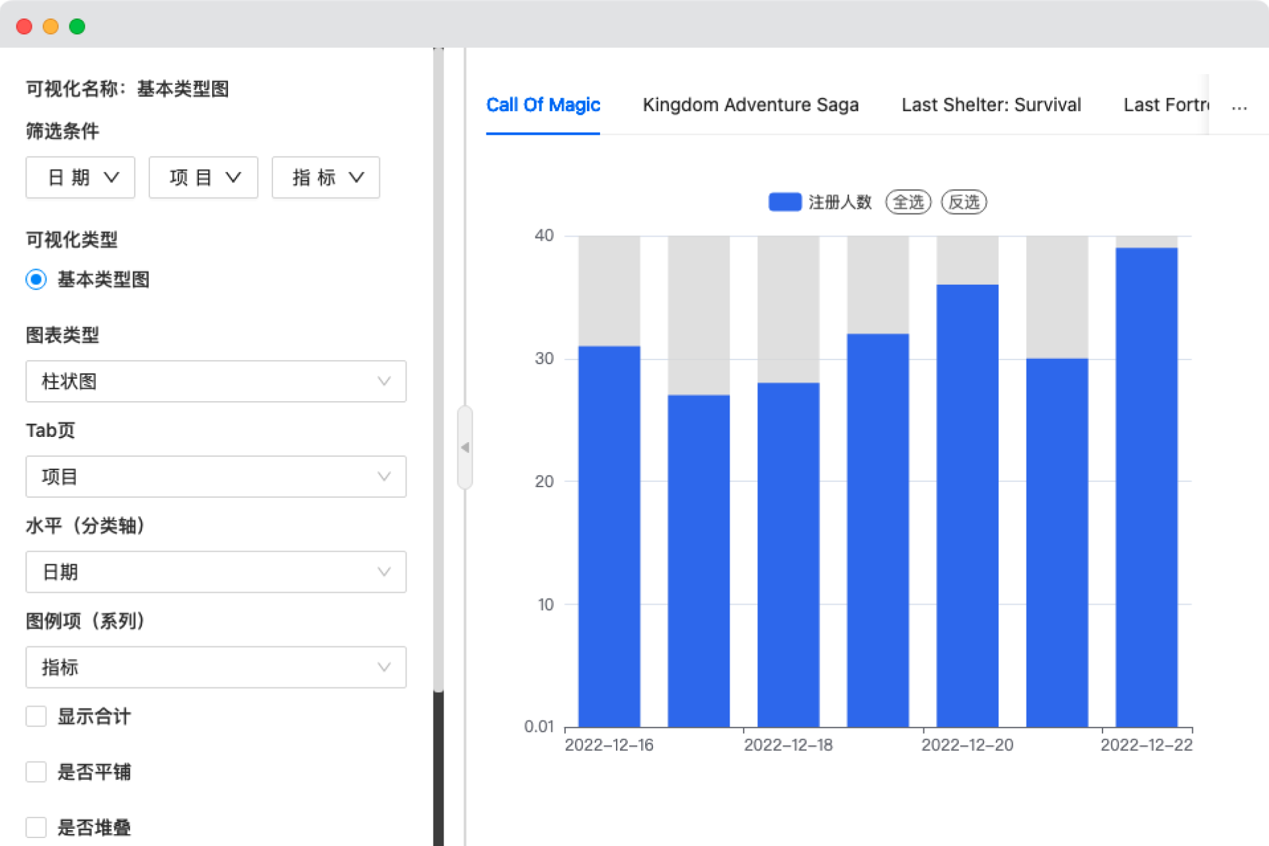Click the 反选 legend button

click(964, 202)
